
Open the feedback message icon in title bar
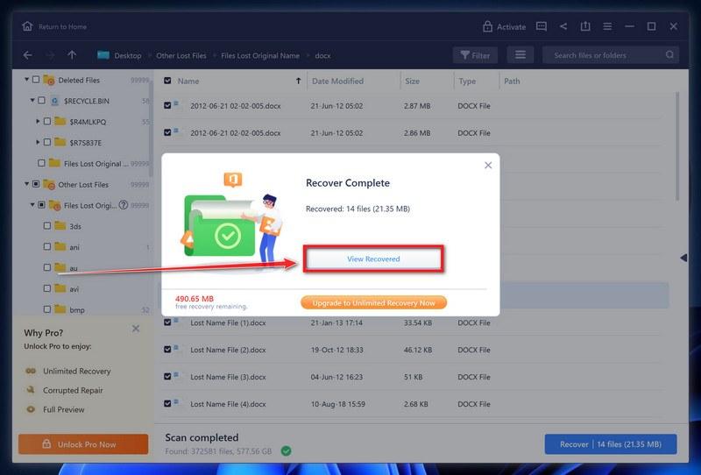[541, 26]
